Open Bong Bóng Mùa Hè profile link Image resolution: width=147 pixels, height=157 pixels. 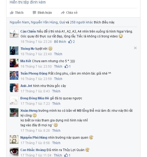35,98
